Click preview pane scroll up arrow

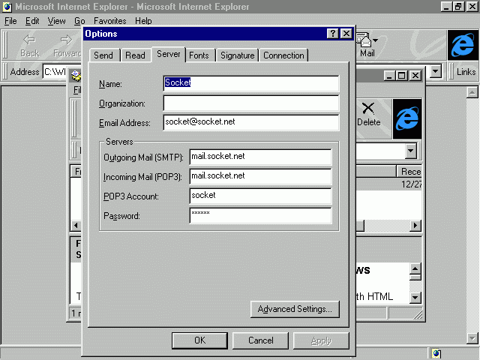[415, 269]
